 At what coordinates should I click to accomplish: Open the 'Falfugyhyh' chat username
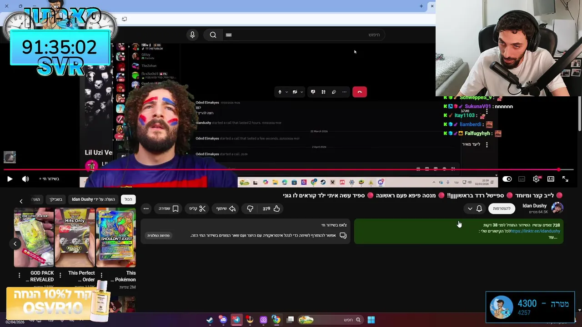tap(477, 134)
